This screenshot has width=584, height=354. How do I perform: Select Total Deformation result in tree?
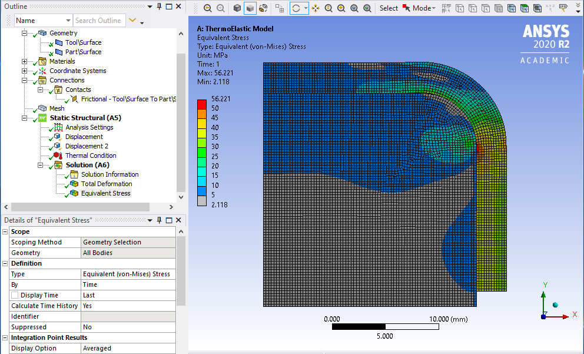(106, 184)
